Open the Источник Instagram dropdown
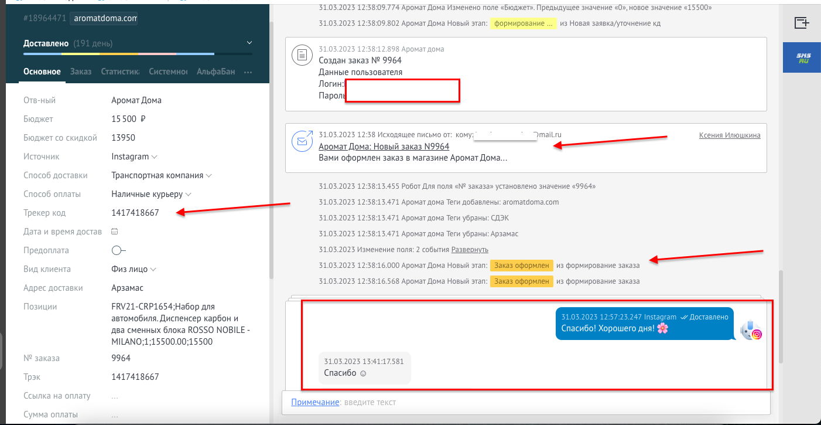821x425 pixels. pyautogui.click(x=134, y=157)
